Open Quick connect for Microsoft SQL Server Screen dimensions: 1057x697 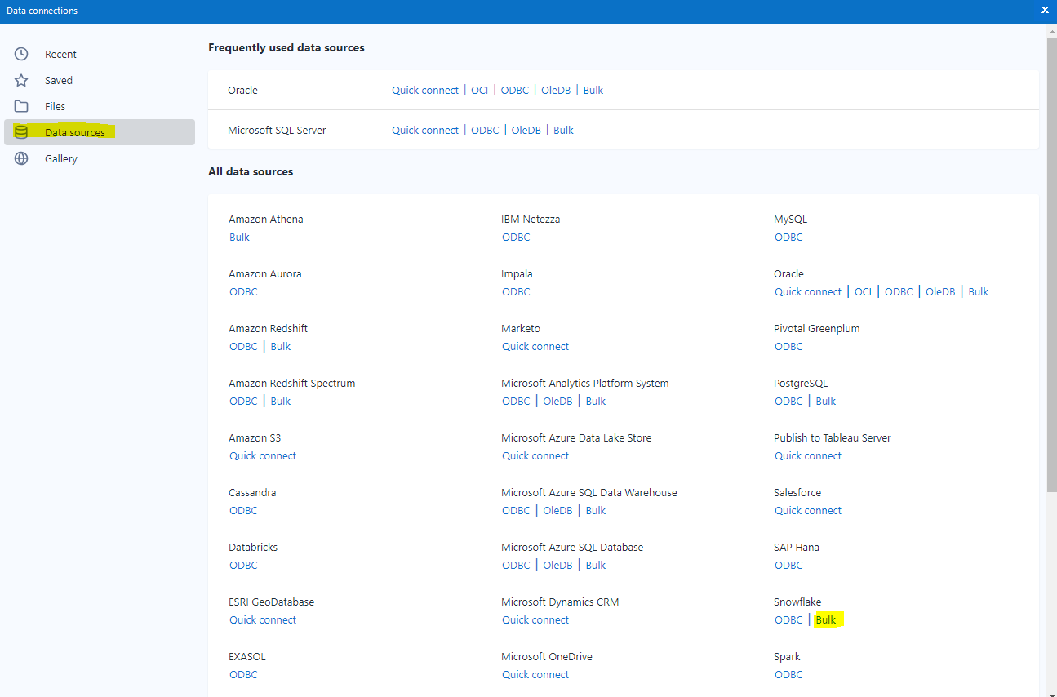click(x=425, y=130)
